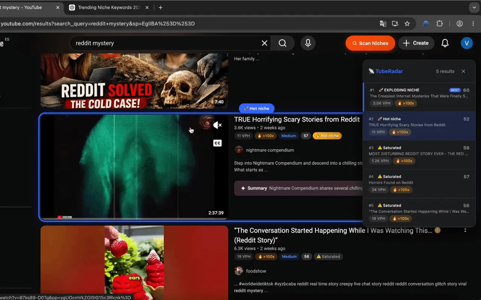Bookmark this page with the star icon
This screenshot has height=300, width=481.
407,24
